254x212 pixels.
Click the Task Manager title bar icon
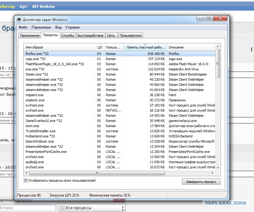[x=19, y=20]
